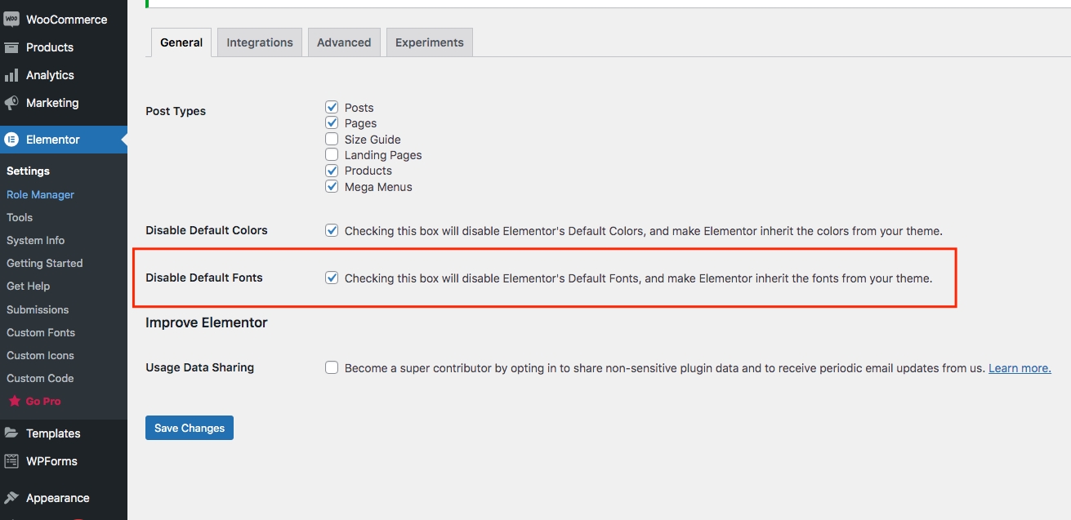Click the Marketing megaphone icon
This screenshot has width=1071, height=520.
11,103
